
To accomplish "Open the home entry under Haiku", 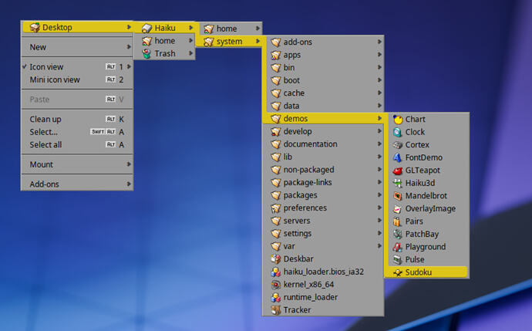I will pos(232,29).
